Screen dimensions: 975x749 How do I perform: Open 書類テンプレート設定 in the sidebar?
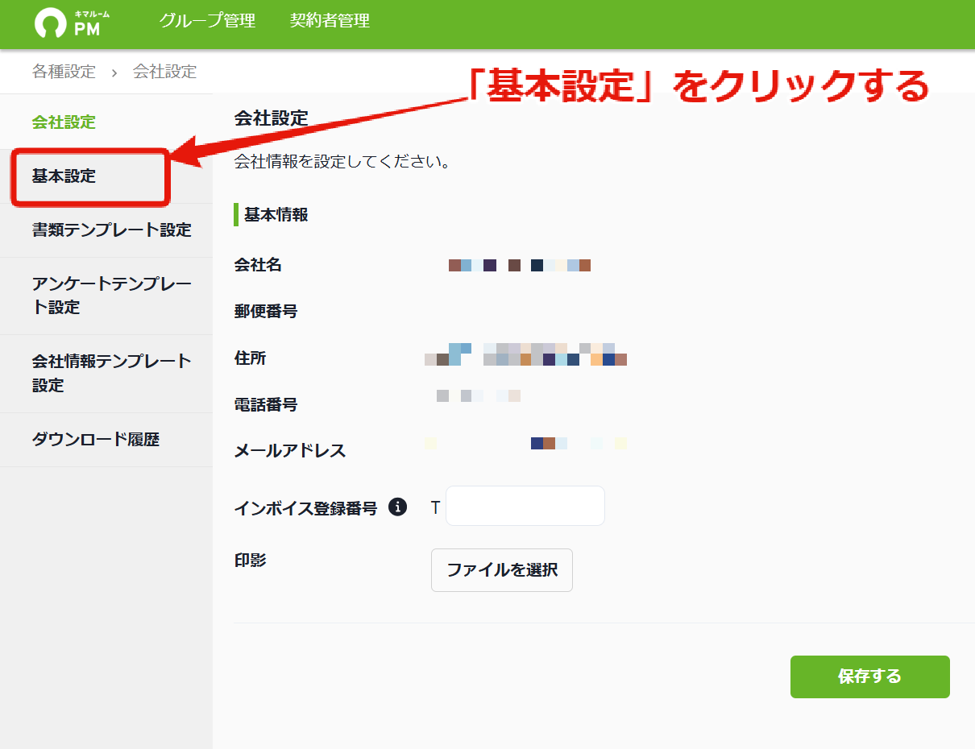pyautogui.click(x=106, y=230)
